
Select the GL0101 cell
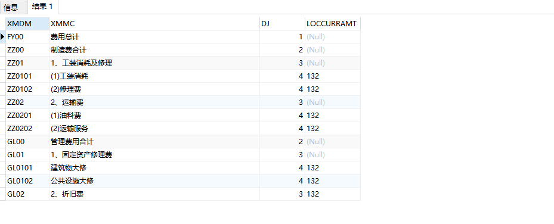(27, 167)
